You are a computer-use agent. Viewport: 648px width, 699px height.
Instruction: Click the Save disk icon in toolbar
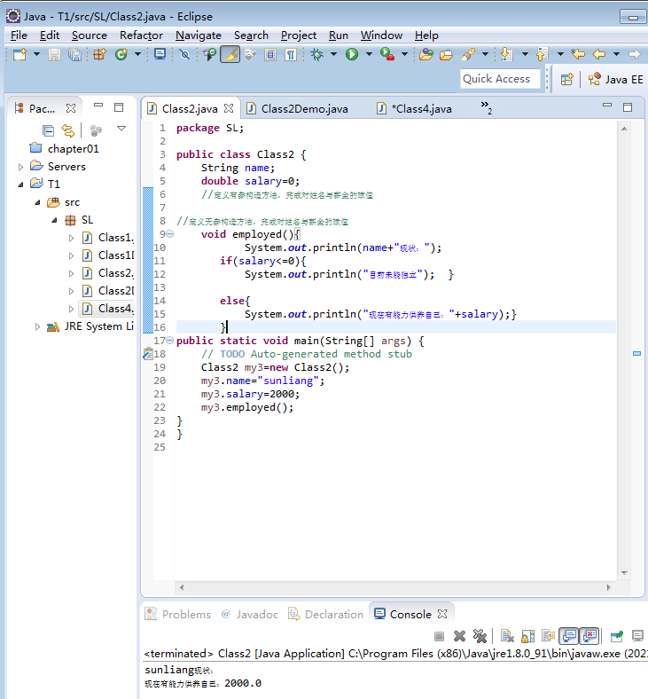point(54,55)
